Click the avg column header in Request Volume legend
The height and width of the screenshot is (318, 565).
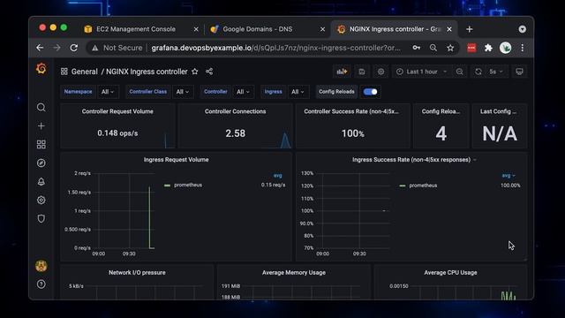click(277, 176)
